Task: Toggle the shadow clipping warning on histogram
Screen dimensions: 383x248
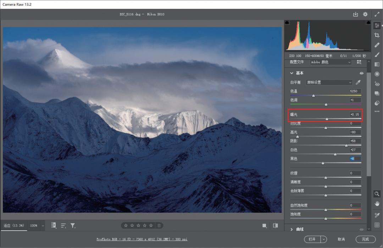Action: (x=287, y=23)
